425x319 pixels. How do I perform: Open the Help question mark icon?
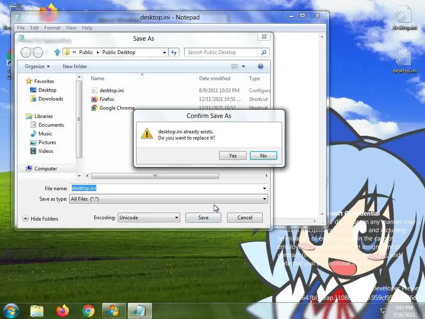click(x=261, y=66)
